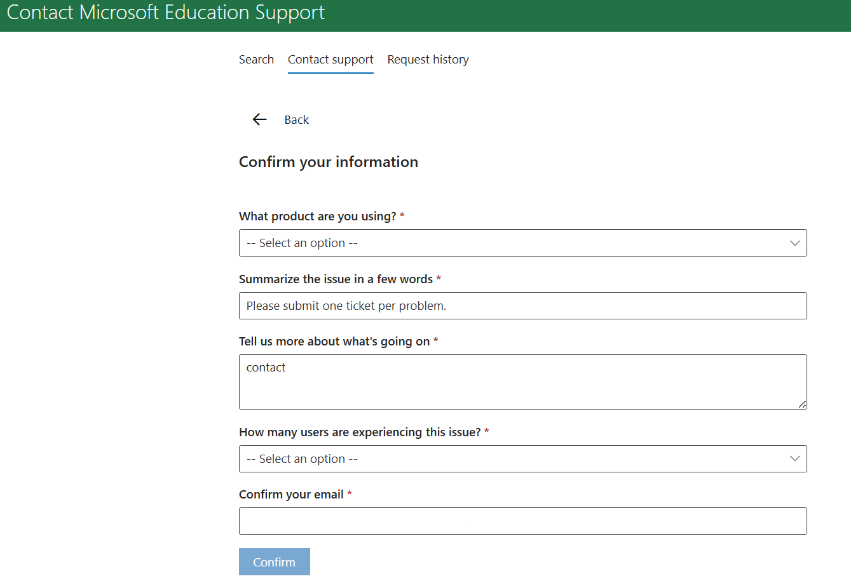Open the Search tab
Image resolution: width=851 pixels, height=588 pixels.
point(256,59)
